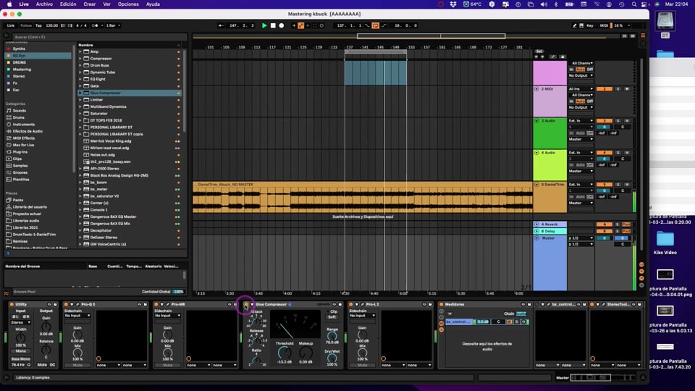Select the bx_control chain in Medidores
695x391 pixels.
coord(459,321)
